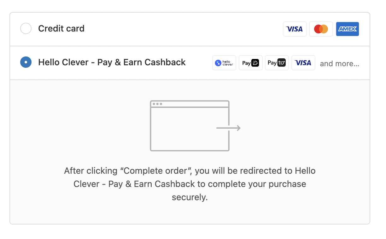
Task: Click Visa logo in Hello Clever row
Action: 303,63
